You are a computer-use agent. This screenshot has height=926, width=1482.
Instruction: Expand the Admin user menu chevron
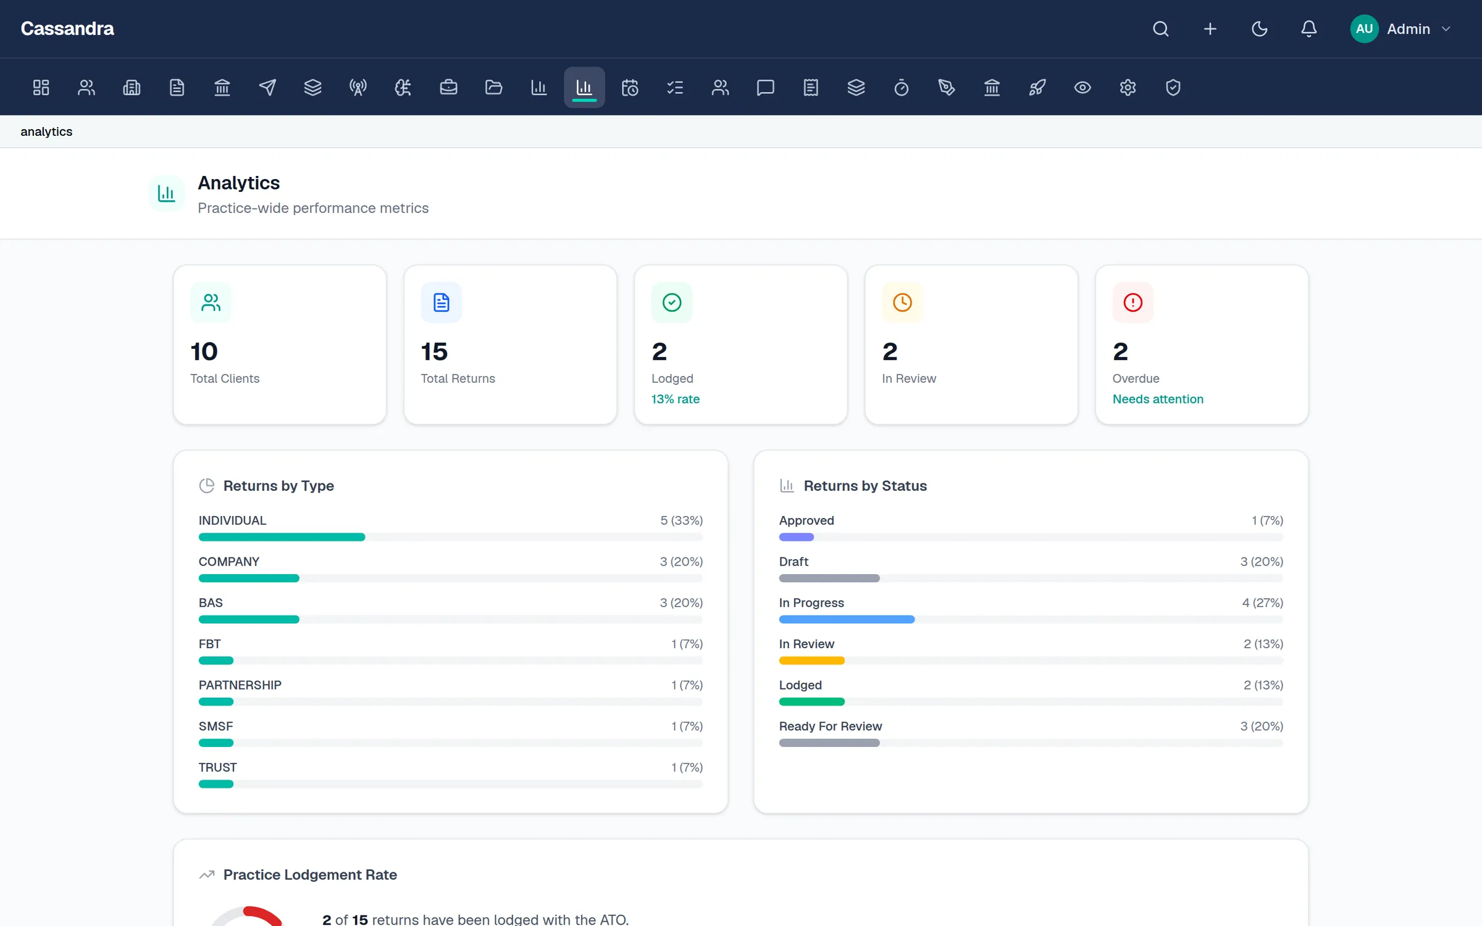click(x=1446, y=29)
